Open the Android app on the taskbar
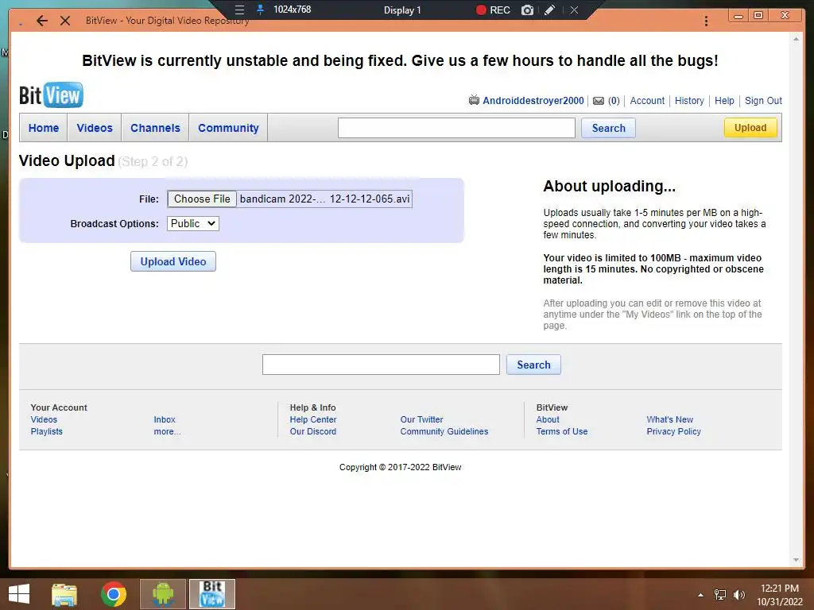This screenshot has height=610, width=814. pyautogui.click(x=162, y=594)
